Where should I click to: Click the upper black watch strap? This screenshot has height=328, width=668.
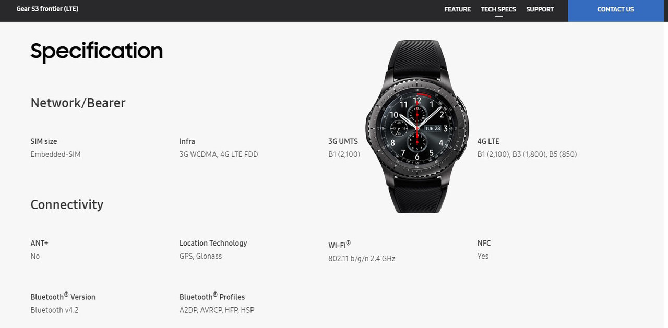click(x=417, y=57)
